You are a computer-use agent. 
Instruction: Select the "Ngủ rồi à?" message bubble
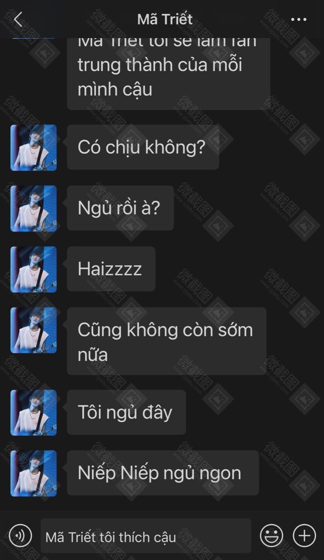[120, 208]
